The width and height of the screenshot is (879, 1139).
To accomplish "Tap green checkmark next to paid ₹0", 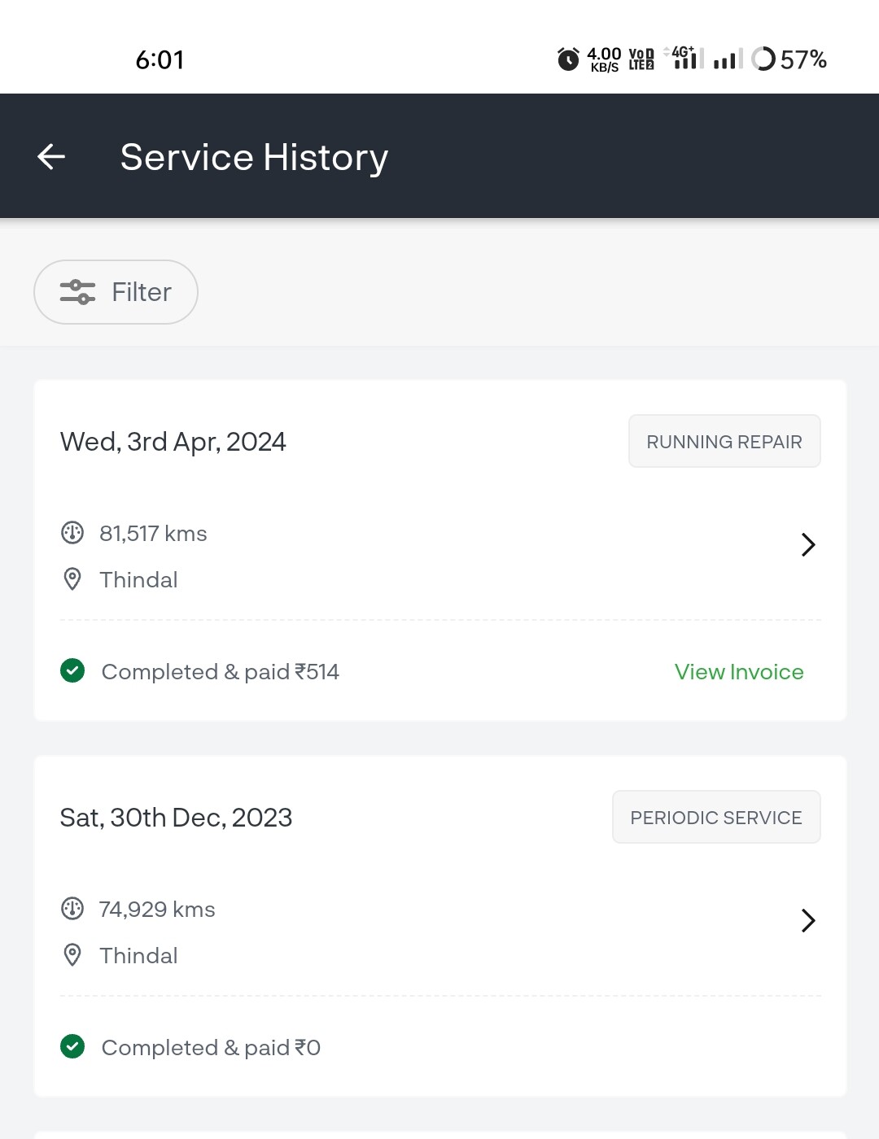I will (x=72, y=1047).
